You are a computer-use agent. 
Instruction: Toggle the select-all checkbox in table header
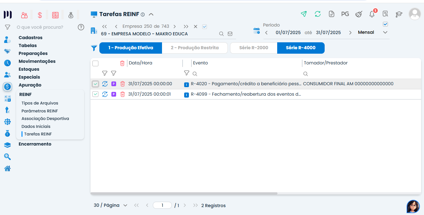[95, 63]
